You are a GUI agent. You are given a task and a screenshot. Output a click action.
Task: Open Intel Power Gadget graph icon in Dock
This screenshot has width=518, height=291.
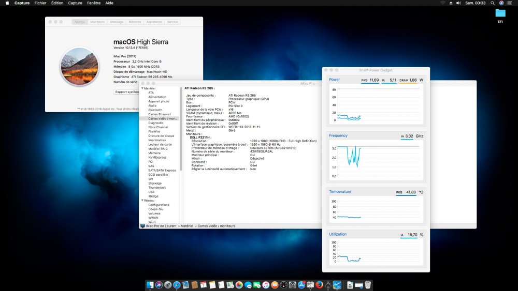tap(337, 285)
